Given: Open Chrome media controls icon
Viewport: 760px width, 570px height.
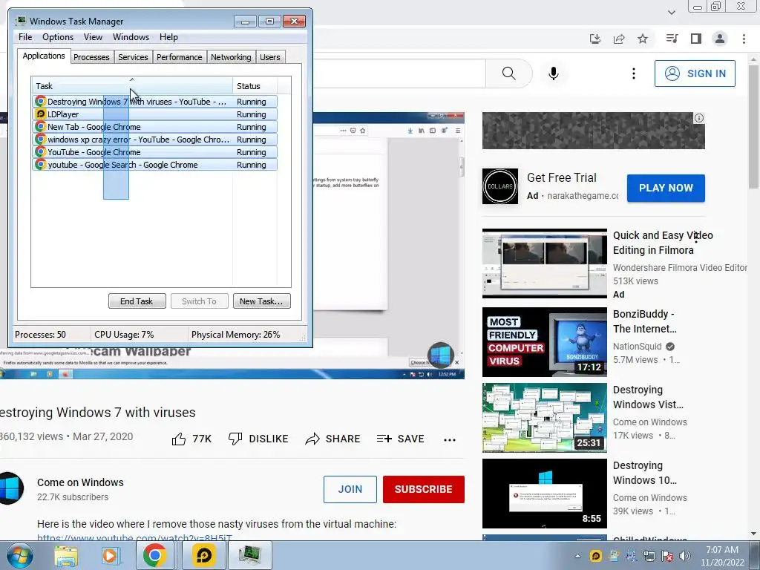Looking at the screenshot, I should (x=672, y=39).
